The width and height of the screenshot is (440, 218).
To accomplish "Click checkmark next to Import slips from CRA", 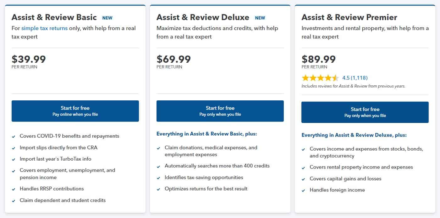I will [x=14, y=148].
